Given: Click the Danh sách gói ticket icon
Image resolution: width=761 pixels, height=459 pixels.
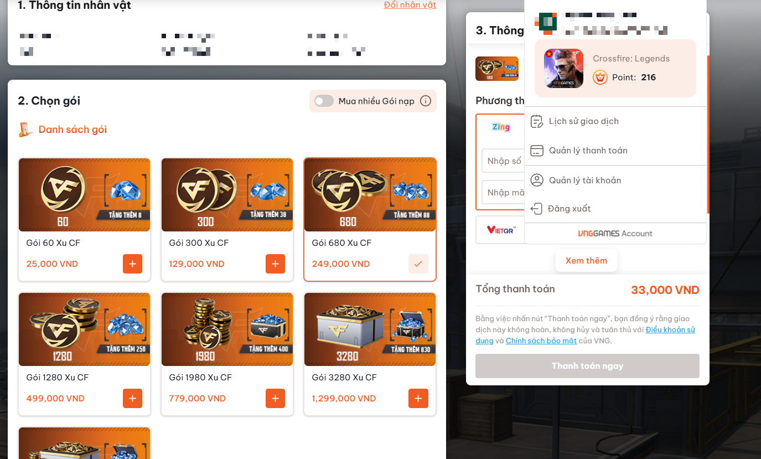Looking at the screenshot, I should click(x=25, y=130).
